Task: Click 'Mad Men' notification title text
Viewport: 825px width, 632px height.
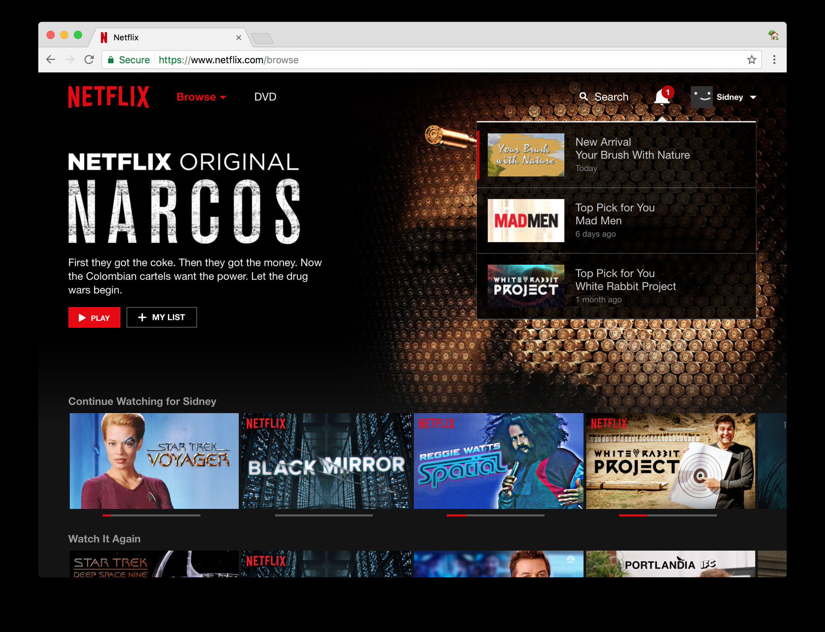Action: coord(598,221)
